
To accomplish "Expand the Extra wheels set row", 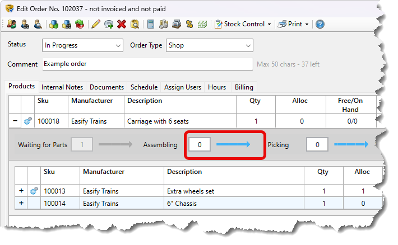I will pyautogui.click(x=21, y=191).
